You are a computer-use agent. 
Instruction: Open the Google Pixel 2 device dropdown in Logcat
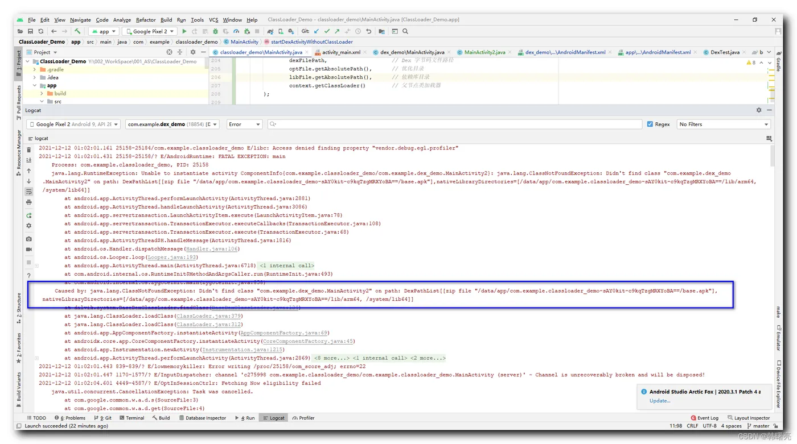click(x=73, y=124)
